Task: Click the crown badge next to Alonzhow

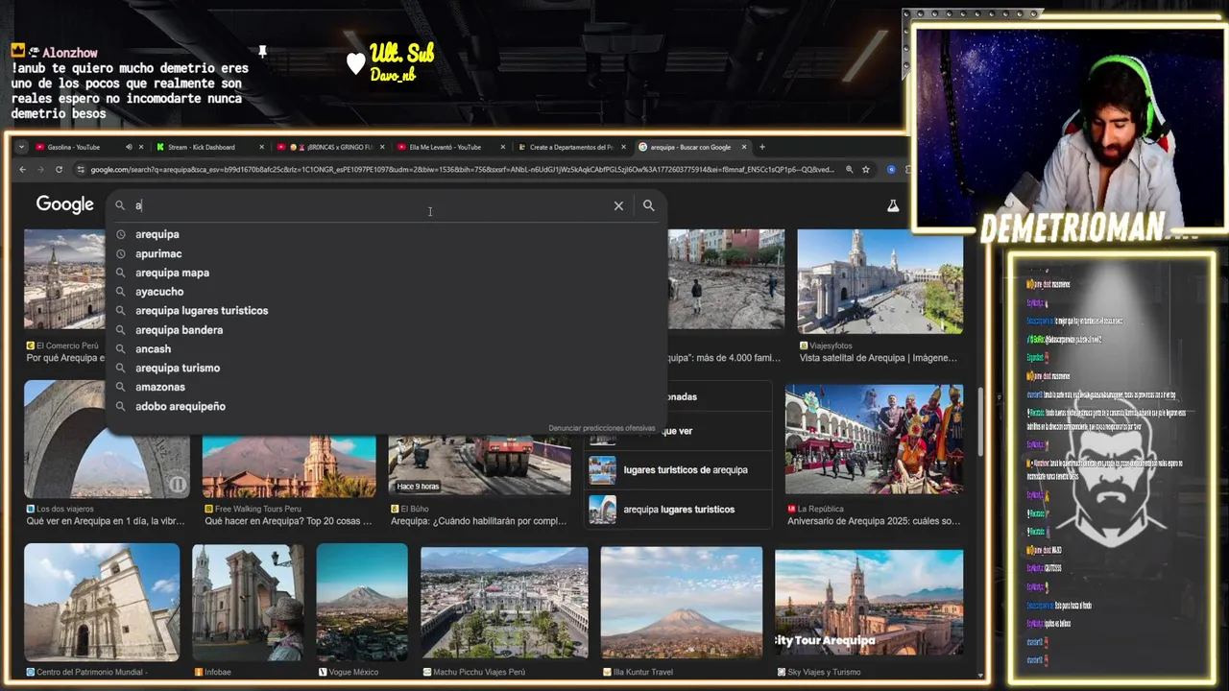Action: [17, 50]
